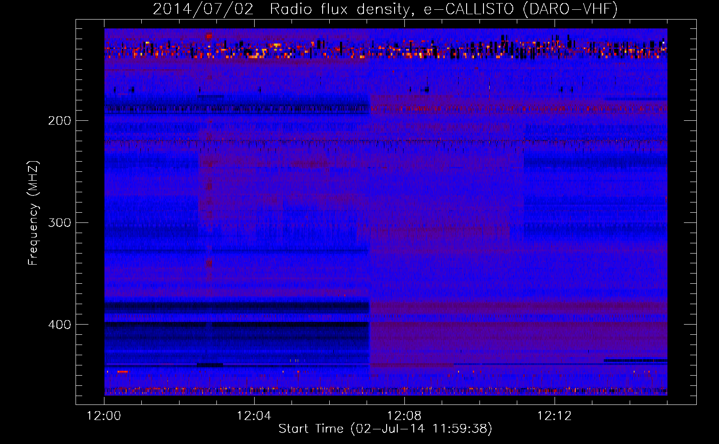The image size is (719, 444).
Task: Click the Start Time axis caption
Action: pyautogui.click(x=386, y=429)
